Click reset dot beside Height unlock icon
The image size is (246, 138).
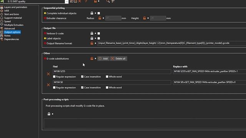pos(148,18)
